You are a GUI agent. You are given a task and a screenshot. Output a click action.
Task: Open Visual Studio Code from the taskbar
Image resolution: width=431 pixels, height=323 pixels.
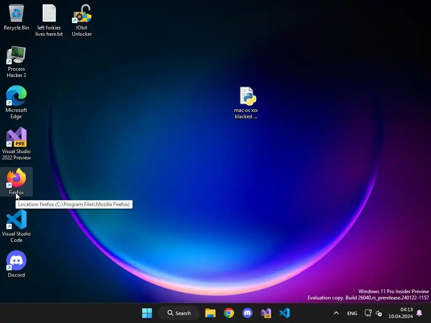[285, 313]
